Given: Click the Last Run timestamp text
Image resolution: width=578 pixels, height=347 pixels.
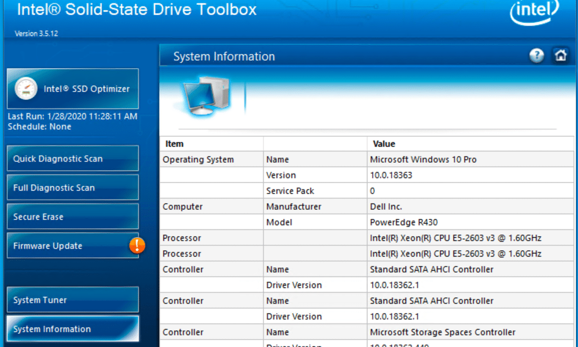Looking at the screenshot, I should click(x=73, y=116).
